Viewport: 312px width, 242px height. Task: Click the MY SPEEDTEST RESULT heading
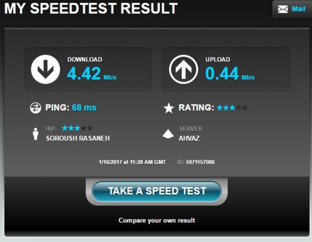pyautogui.click(x=91, y=9)
